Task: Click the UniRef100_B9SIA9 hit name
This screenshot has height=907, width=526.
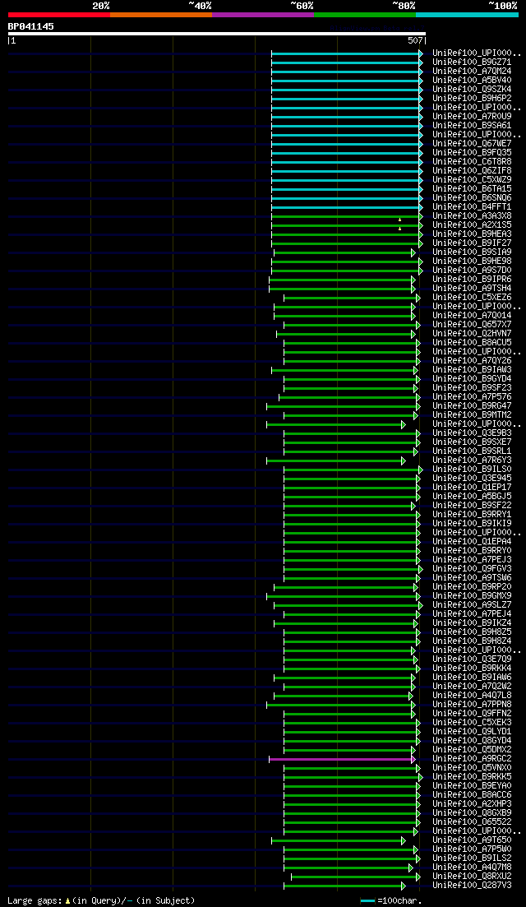Action: (x=472, y=252)
